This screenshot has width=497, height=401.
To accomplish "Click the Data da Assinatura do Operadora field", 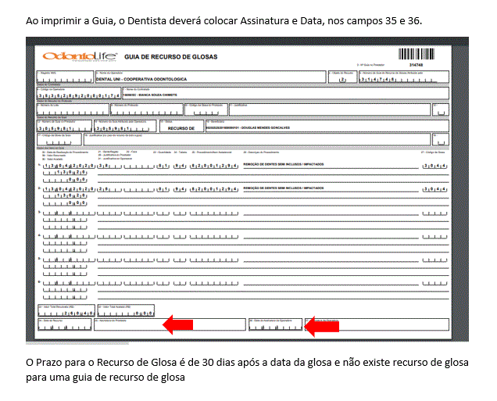I will [x=275, y=324].
